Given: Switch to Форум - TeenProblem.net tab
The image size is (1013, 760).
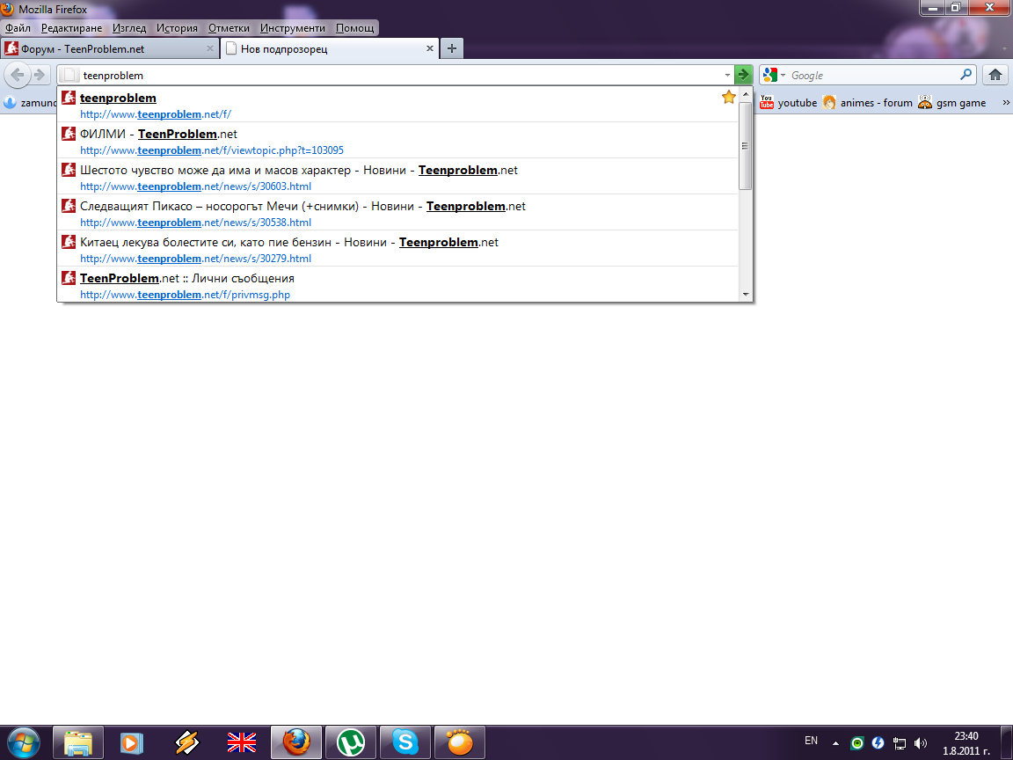Looking at the screenshot, I should click(109, 48).
